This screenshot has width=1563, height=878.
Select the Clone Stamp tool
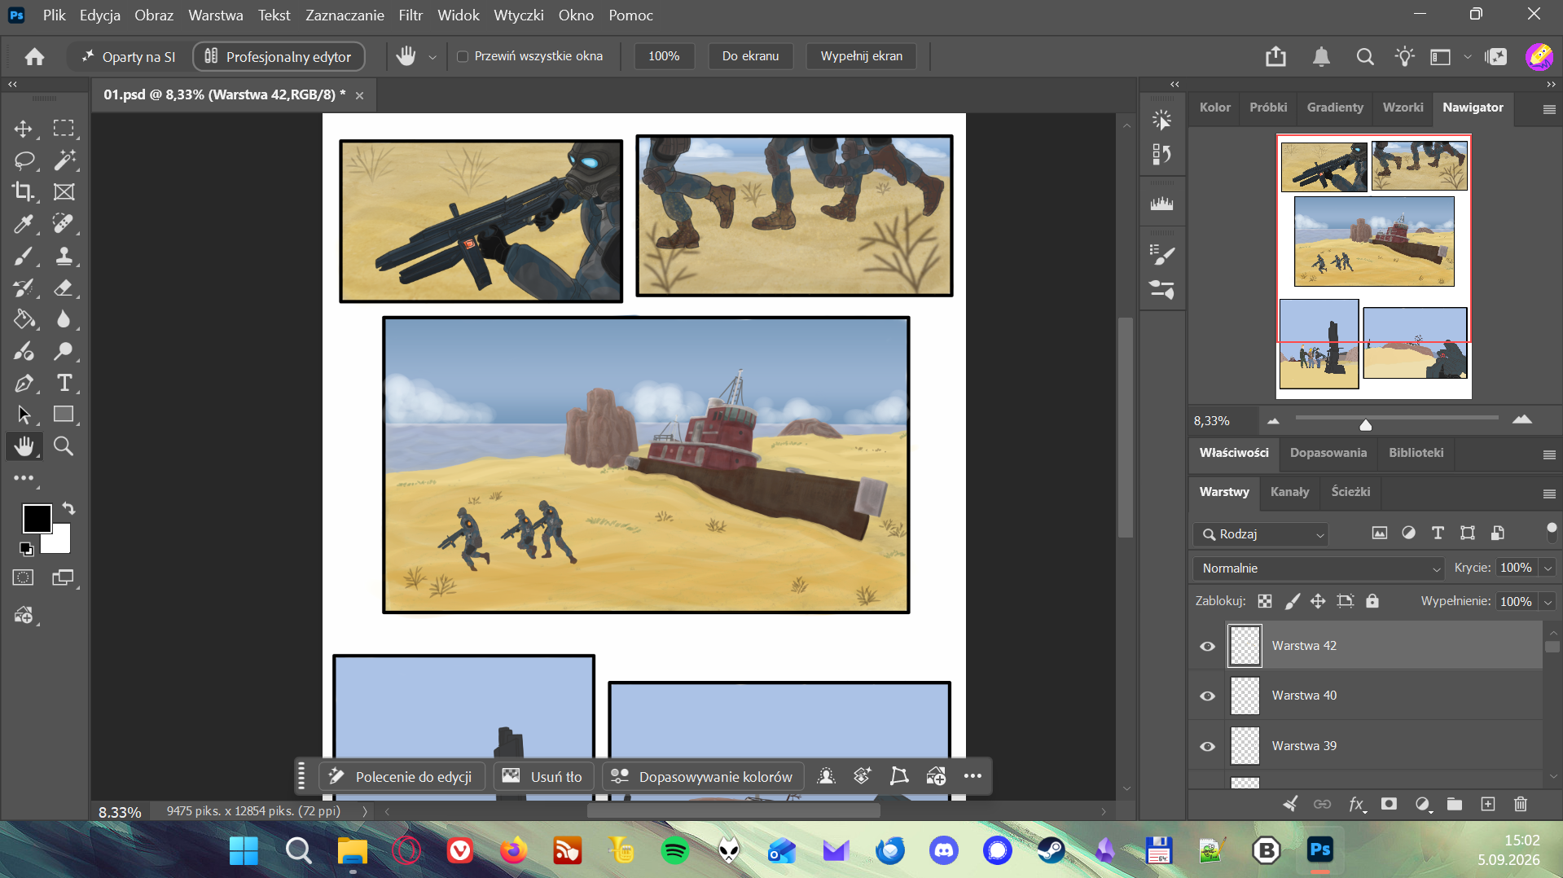(64, 257)
